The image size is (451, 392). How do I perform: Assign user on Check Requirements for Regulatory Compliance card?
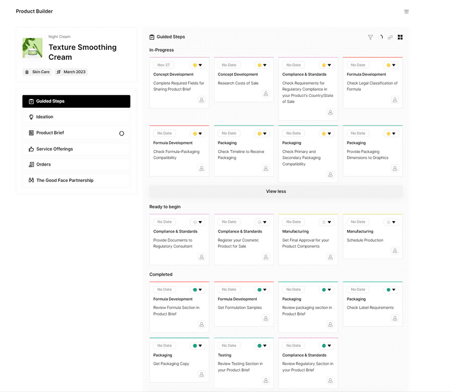pos(331,113)
